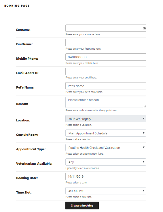Click the Location dropdown arrow

coord(144,119)
